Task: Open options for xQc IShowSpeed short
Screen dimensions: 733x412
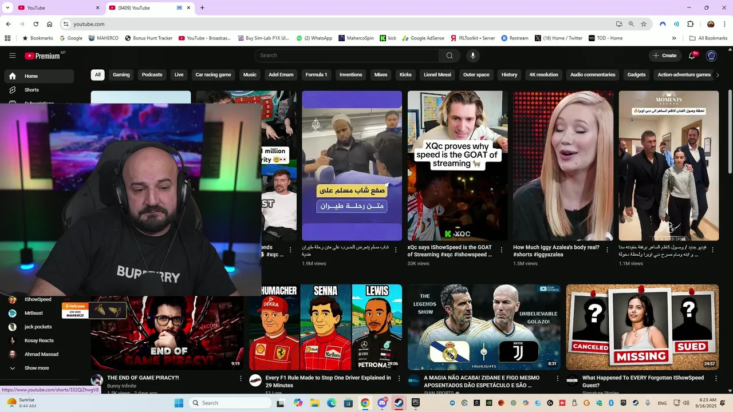Action: coord(502,250)
